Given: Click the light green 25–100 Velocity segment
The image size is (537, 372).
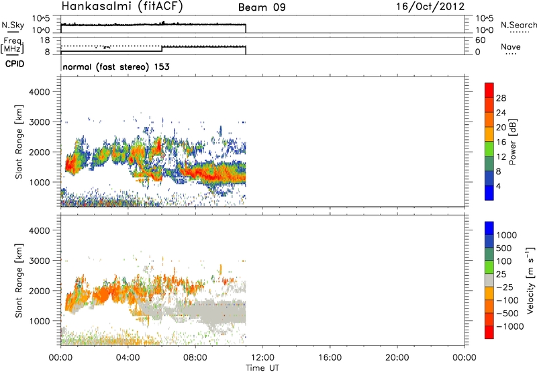Looking at the screenshot, I should click(x=489, y=267).
